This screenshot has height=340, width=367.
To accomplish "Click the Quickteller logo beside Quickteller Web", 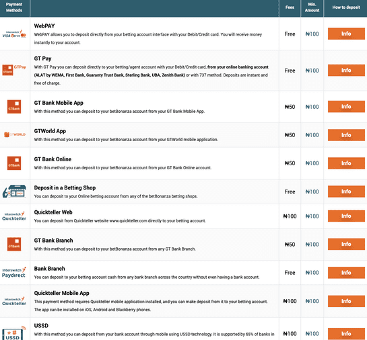I will point(14,216).
